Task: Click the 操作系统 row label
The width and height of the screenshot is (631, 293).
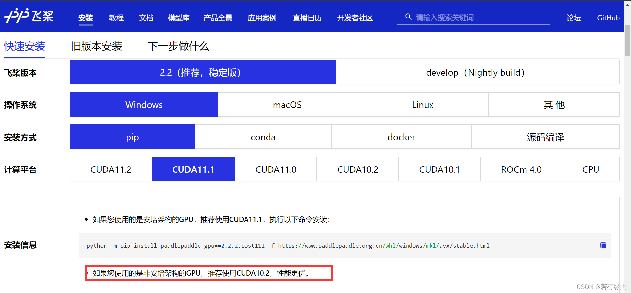Action: (20, 105)
